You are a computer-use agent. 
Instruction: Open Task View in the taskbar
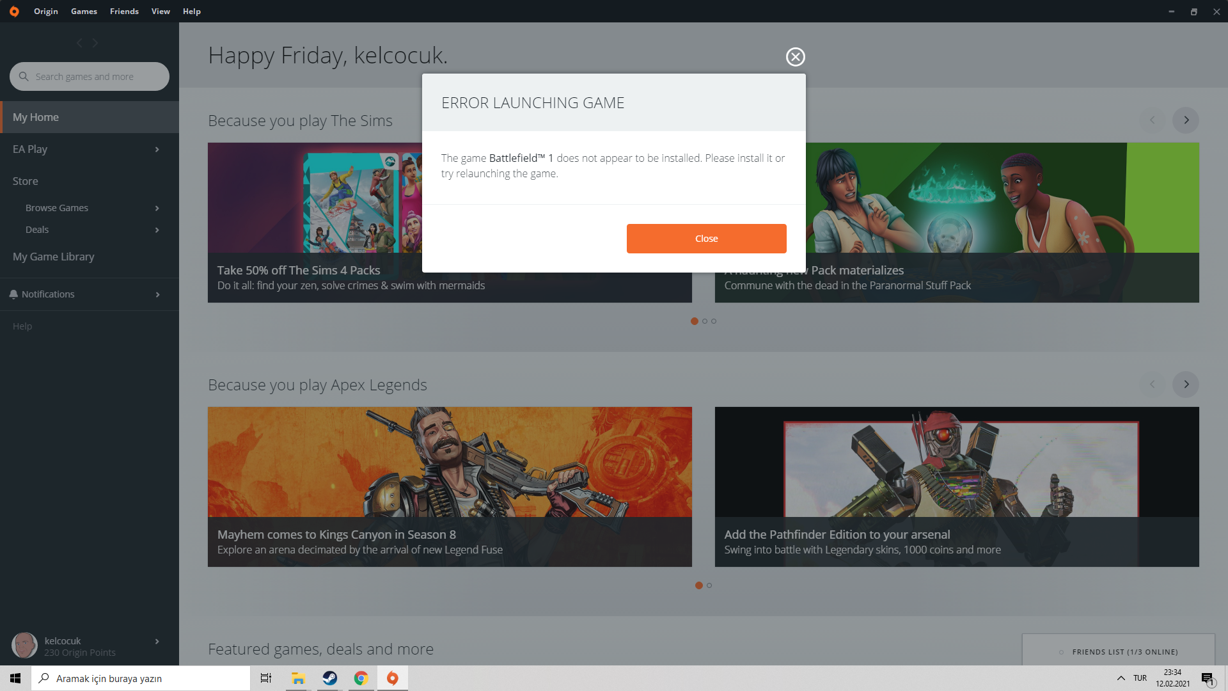(x=266, y=678)
